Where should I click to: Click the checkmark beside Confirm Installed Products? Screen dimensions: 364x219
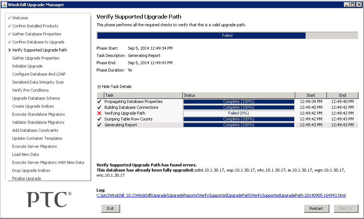(x=9, y=26)
